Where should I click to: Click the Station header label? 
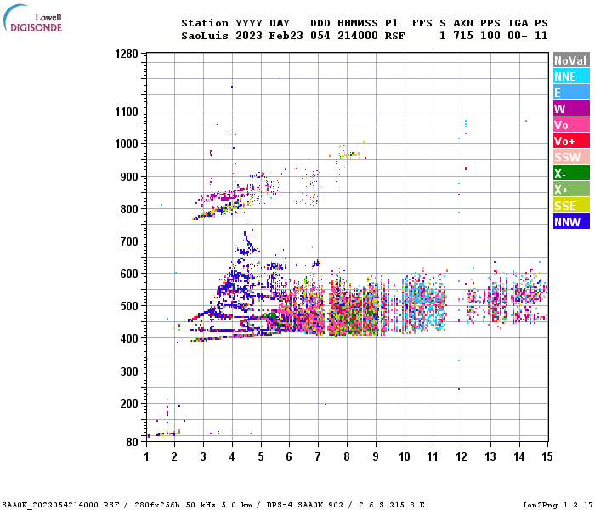205,23
